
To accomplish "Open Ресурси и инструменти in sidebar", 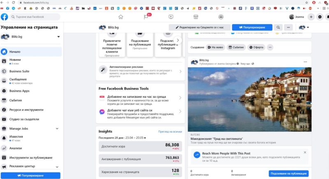I will pos(31,110).
